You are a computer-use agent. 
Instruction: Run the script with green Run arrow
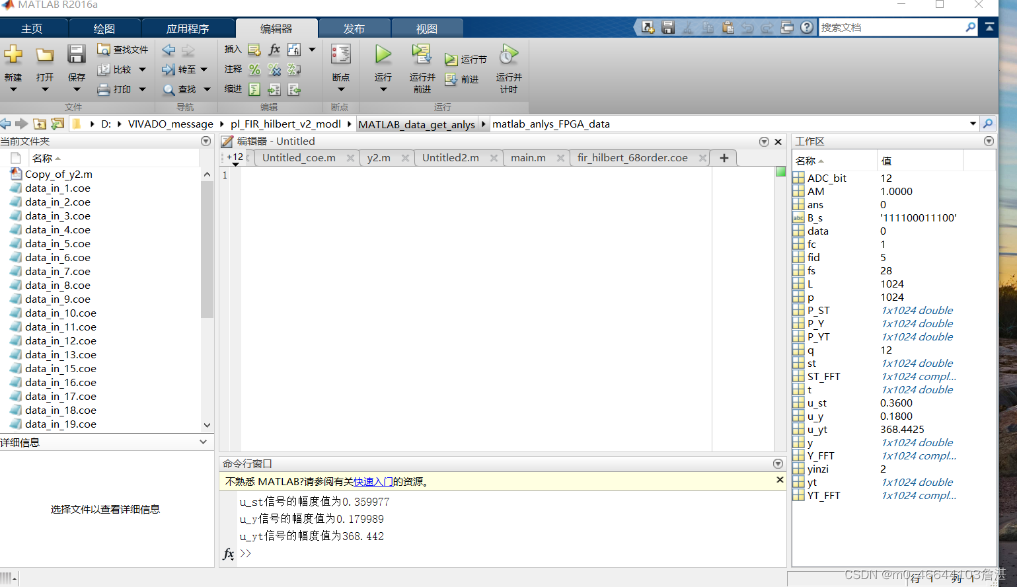click(x=383, y=54)
